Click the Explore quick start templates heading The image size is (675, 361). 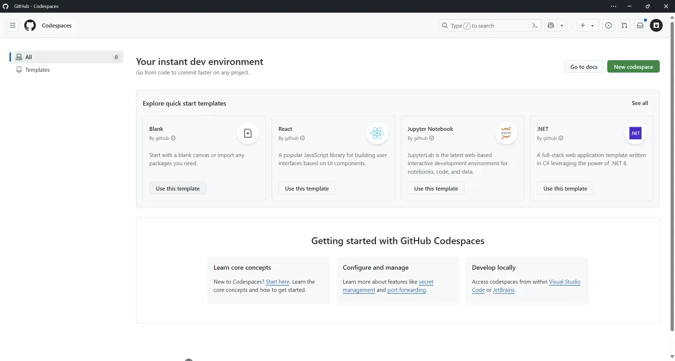(184, 103)
